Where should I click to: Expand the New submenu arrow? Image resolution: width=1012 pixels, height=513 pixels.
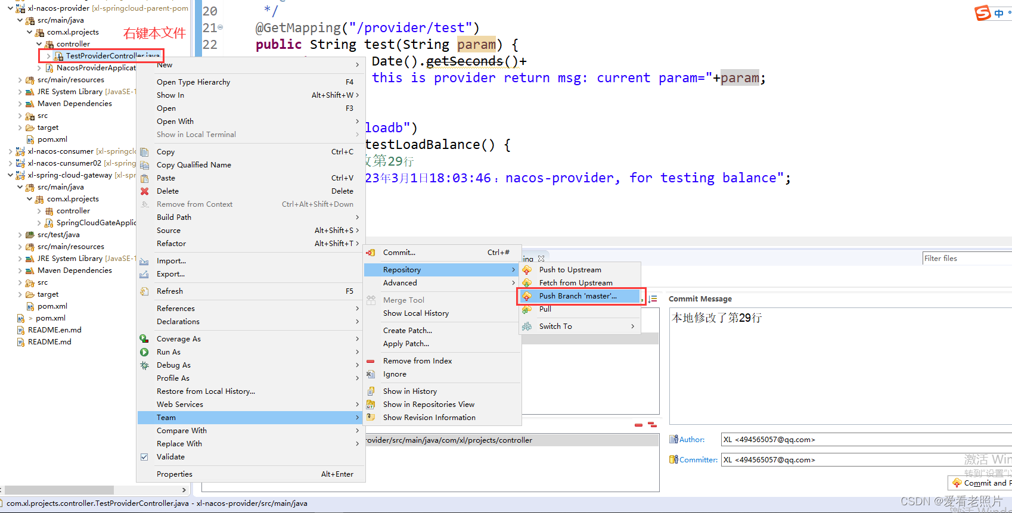click(357, 65)
